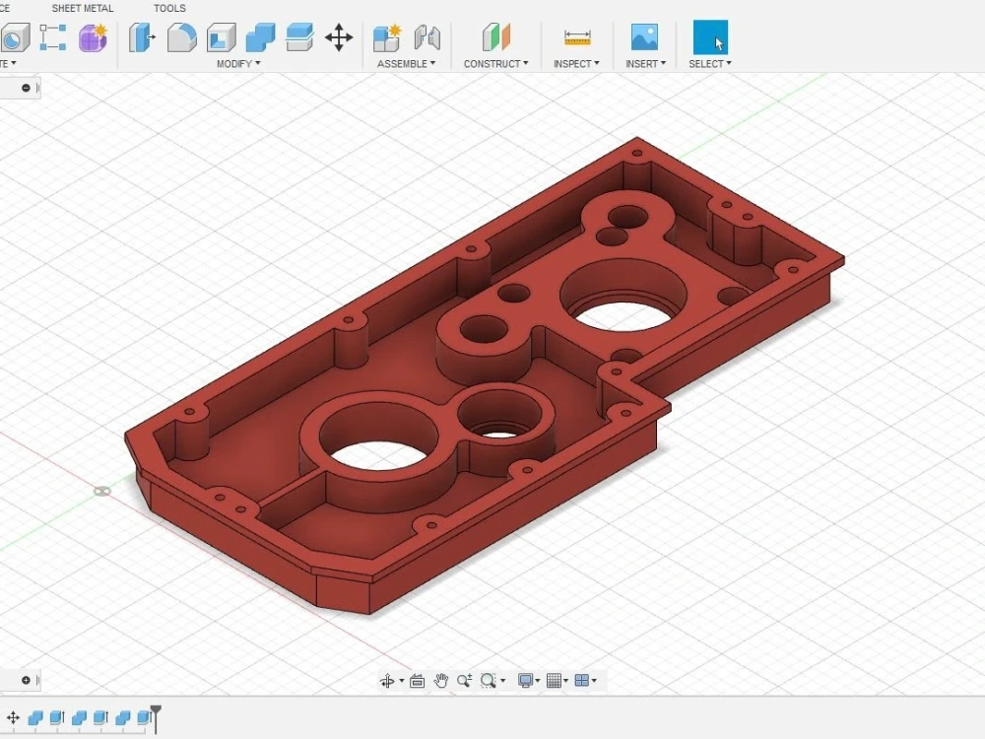Screen dimensions: 985x739
Task: Click the purple Create Form icon
Action: tap(93, 37)
